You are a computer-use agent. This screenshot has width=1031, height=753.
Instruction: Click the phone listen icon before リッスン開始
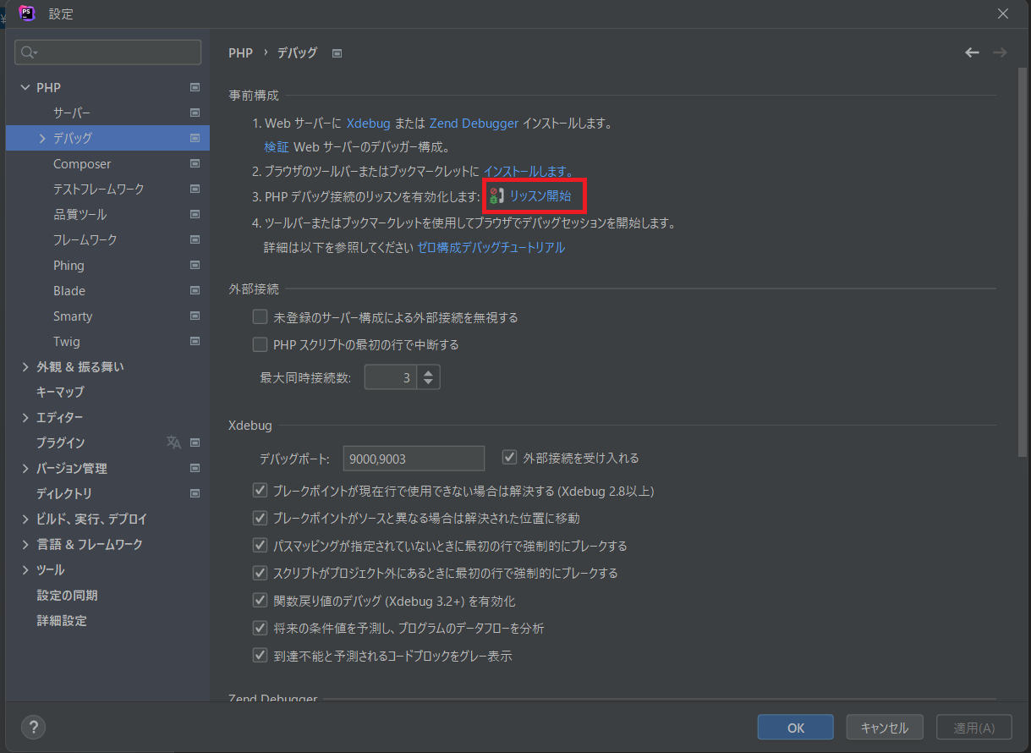pos(496,195)
